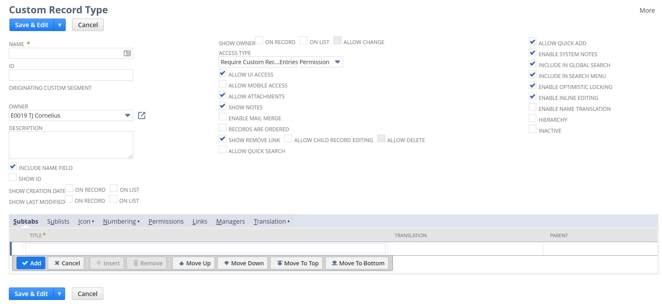662x307 pixels.
Task: Open the Access Type dropdown
Action: click(x=281, y=62)
